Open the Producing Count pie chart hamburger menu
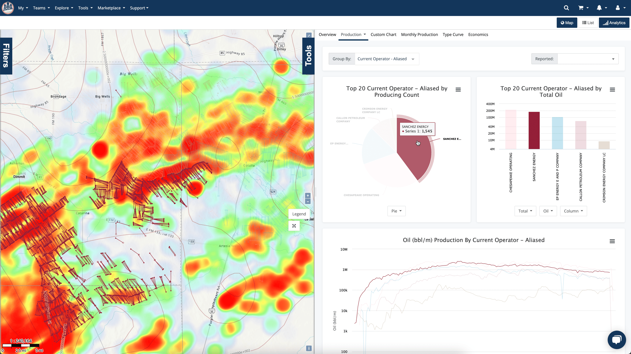Viewport: 631px width, 354px height. pos(458,89)
